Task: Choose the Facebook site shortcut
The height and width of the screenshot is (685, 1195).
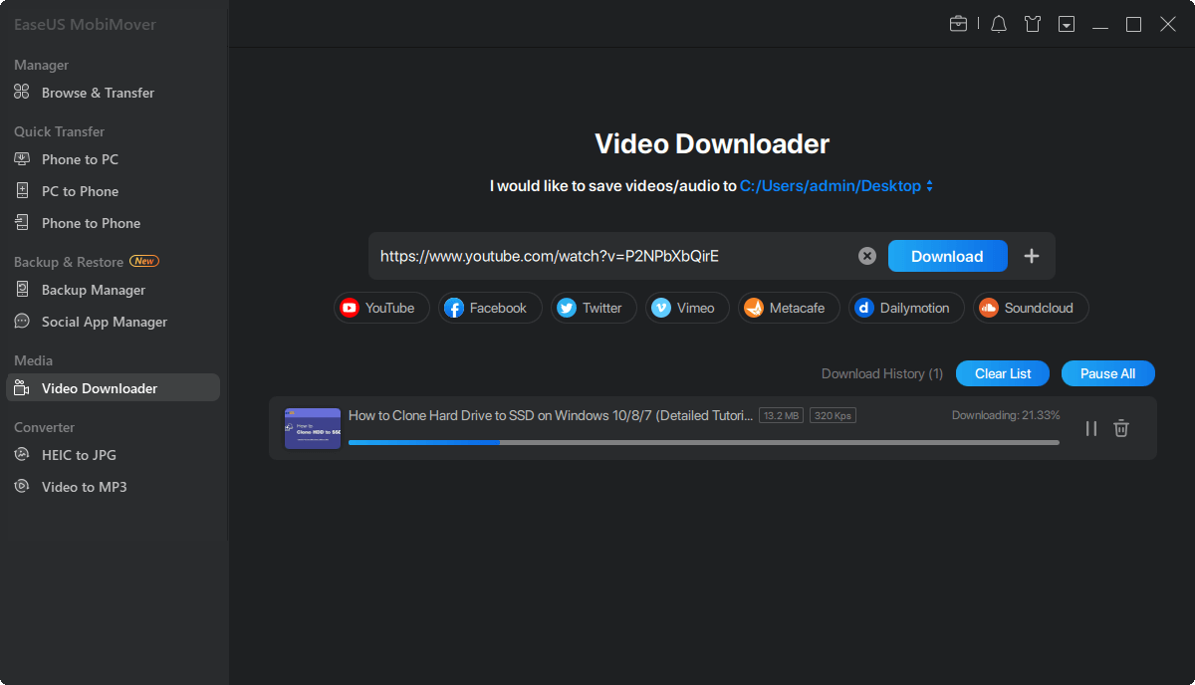Action: pos(490,308)
